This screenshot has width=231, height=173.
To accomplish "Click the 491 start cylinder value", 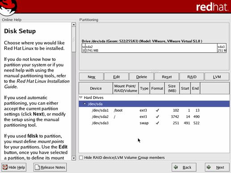I will click(187, 123).
